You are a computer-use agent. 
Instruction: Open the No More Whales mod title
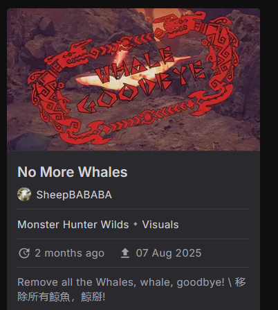73,172
